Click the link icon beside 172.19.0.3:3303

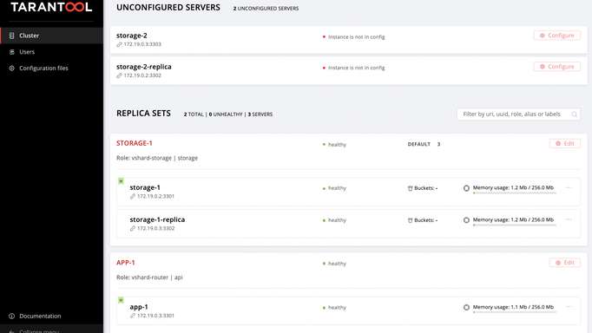click(119, 44)
